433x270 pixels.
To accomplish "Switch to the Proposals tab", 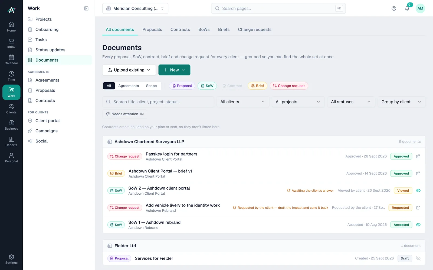I will [152, 29].
